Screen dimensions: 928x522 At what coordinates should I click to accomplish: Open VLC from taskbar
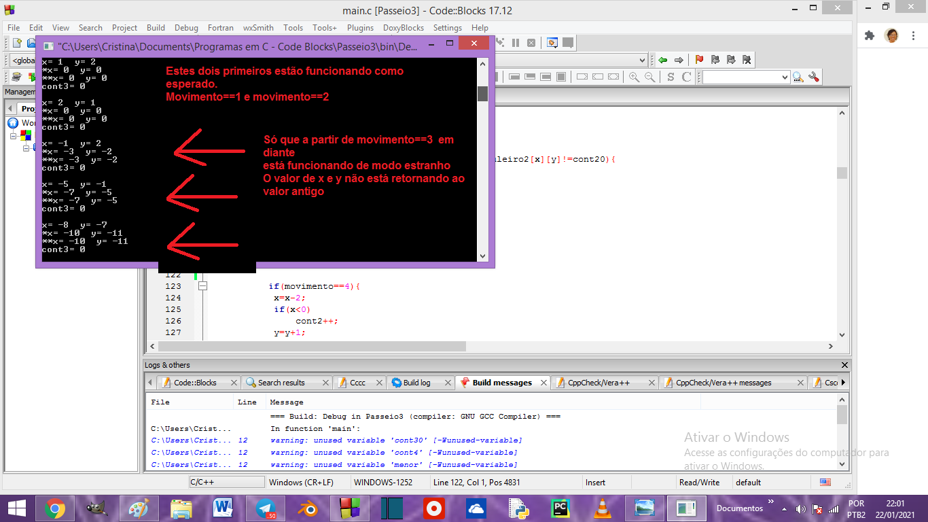(602, 508)
